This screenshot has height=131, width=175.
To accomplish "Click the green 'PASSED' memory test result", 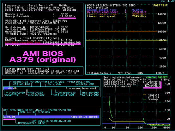I will [x=162, y=77].
